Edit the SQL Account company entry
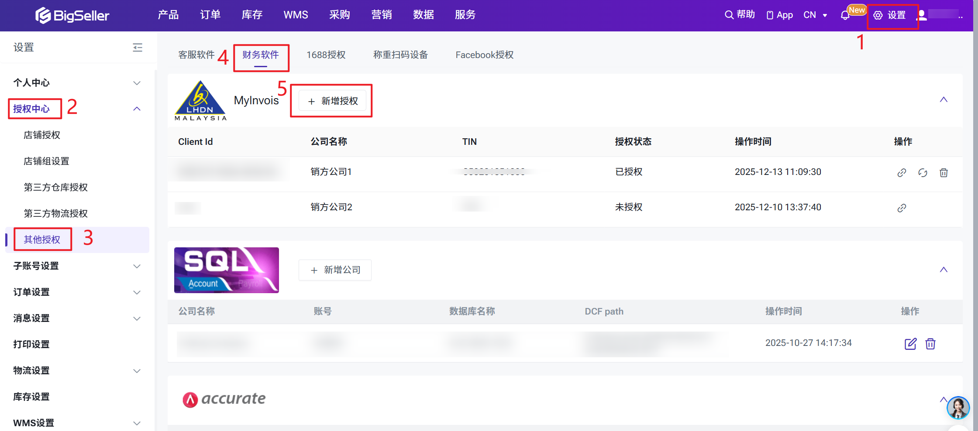The width and height of the screenshot is (978, 431). point(910,344)
